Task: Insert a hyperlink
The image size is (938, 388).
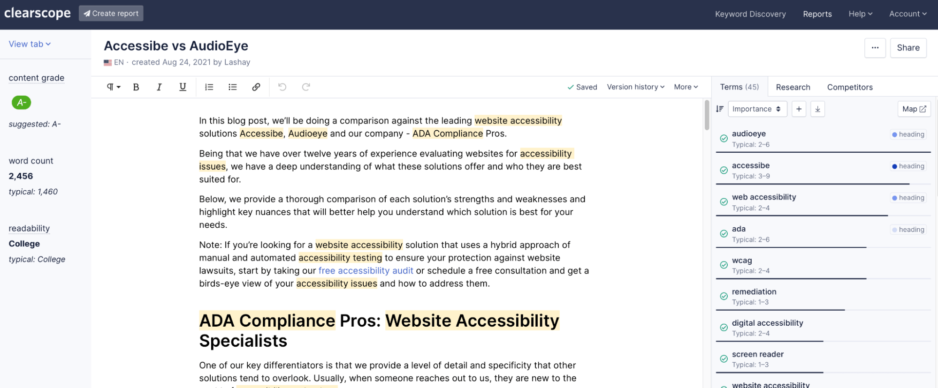Action: tap(256, 87)
